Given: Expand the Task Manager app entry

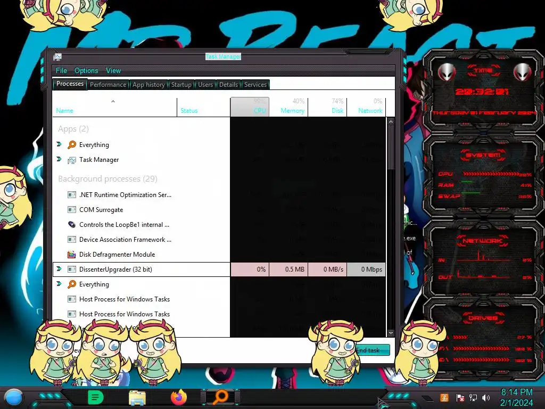Looking at the screenshot, I should coord(59,159).
